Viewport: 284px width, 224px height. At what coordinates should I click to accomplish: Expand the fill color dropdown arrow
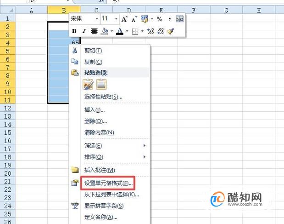tap(112, 31)
